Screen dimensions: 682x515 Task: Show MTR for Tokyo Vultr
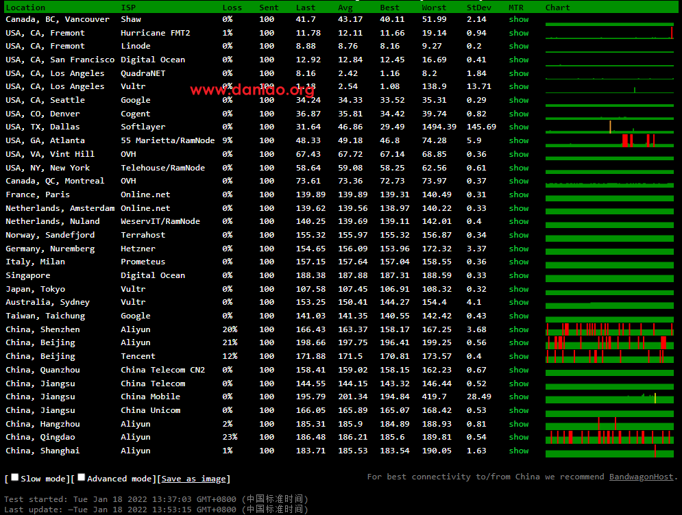click(519, 289)
